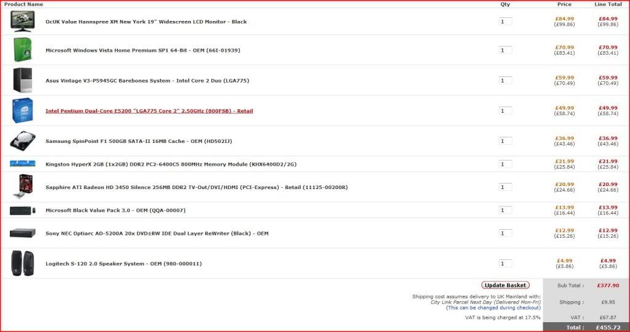Click quantity field for Logitech S-120 speakers
This screenshot has width=630, height=332.
[x=505, y=264]
